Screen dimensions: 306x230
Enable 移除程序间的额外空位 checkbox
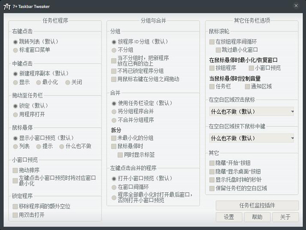tap(15, 206)
